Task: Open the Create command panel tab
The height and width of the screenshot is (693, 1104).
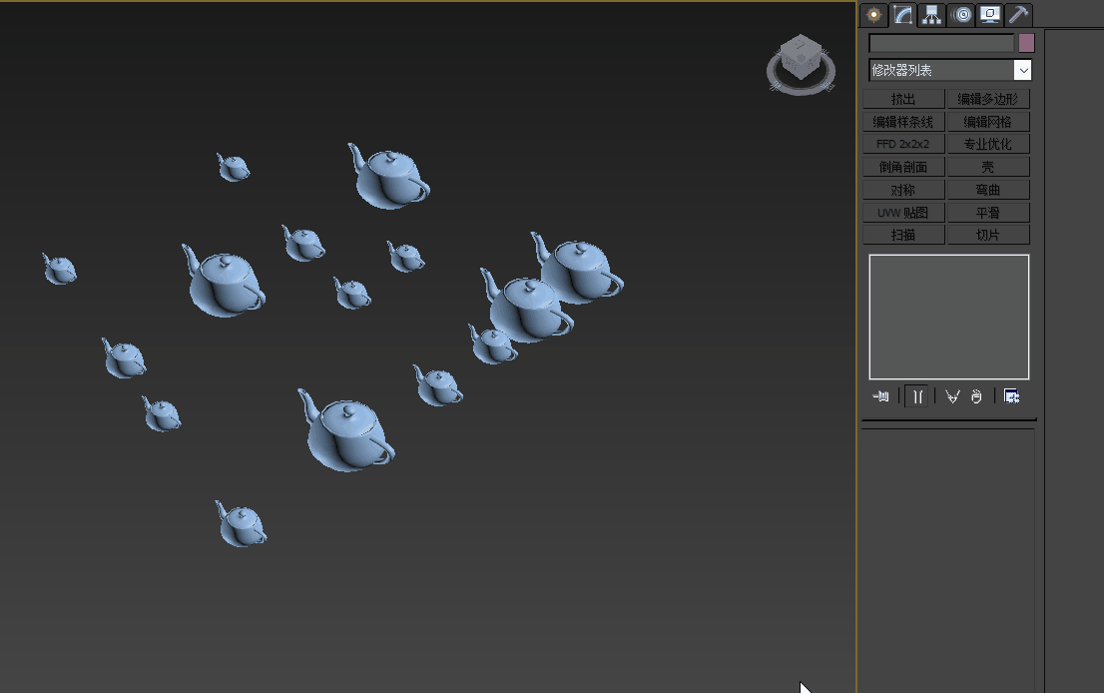Action: (x=873, y=15)
